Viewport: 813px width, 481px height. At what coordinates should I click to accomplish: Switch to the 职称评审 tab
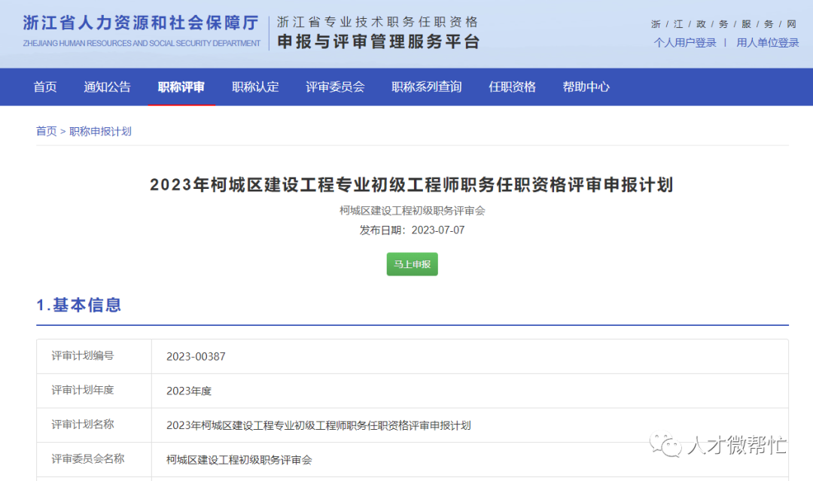(181, 87)
